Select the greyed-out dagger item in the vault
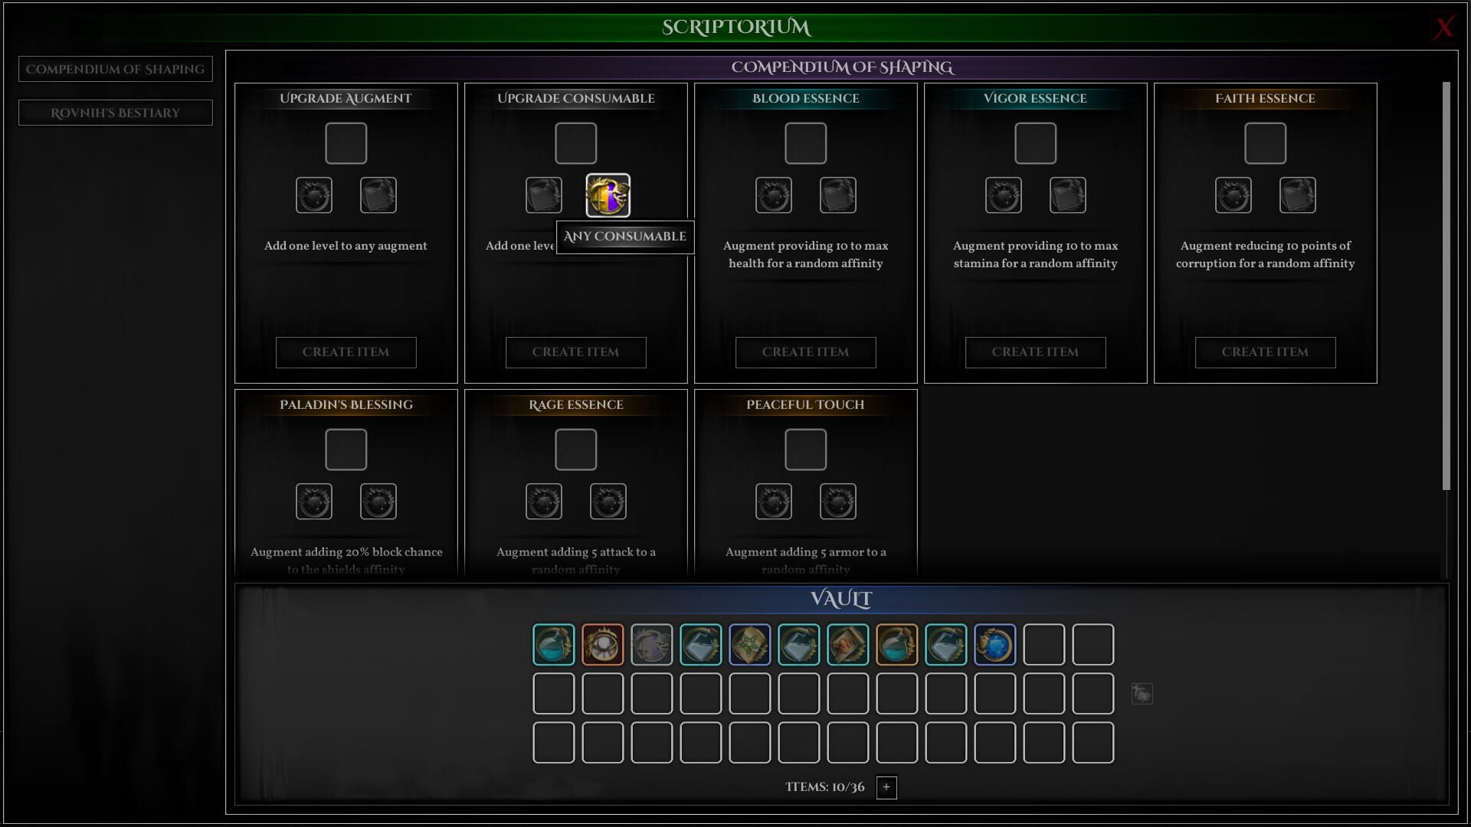Viewport: 1471px width, 827px height. (x=651, y=644)
